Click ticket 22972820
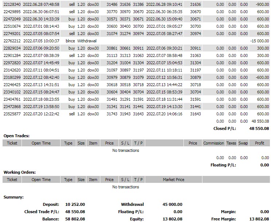This screenshot has width=271, height=223. [x=12, y=63]
